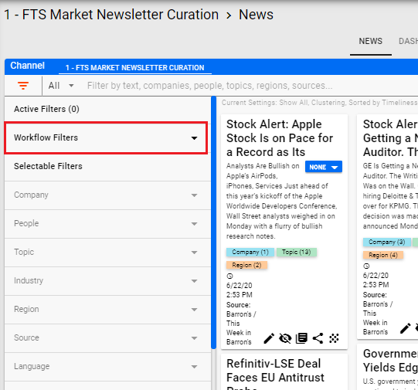Switch to the NEWS tab
This screenshot has height=390, width=418.
coord(371,41)
